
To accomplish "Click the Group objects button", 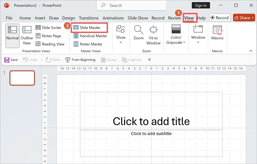I will (x=109, y=60).
